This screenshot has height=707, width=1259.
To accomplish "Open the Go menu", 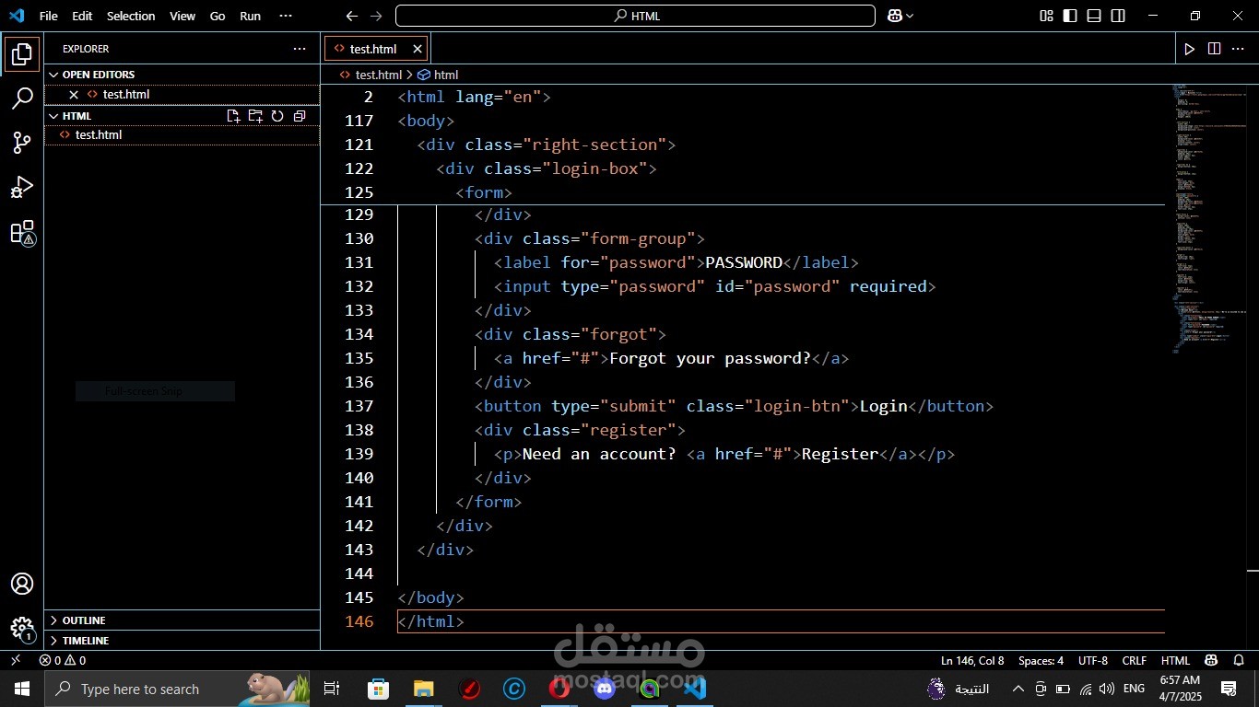I will point(218,16).
